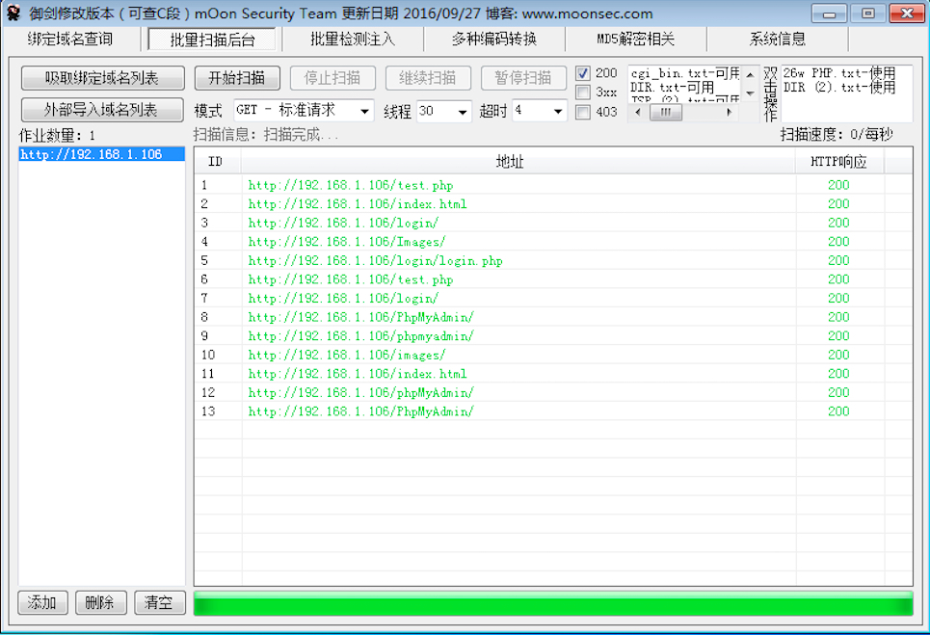Select row 5 login/login.php result

(553, 261)
